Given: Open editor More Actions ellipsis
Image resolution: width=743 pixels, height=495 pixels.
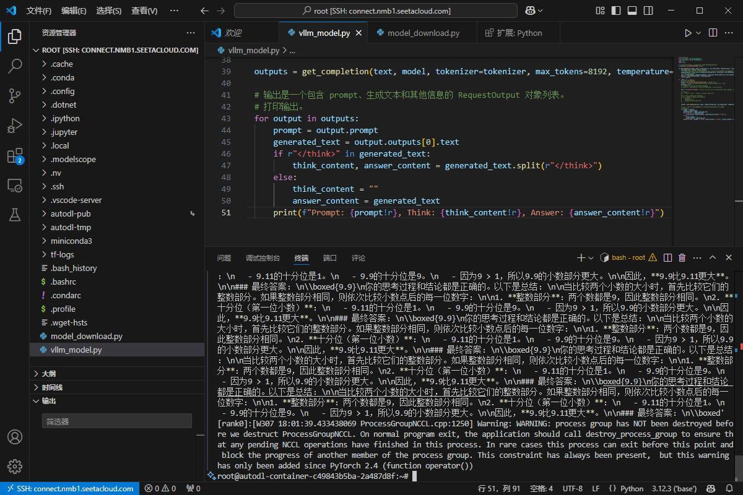Looking at the screenshot, I should [x=730, y=33].
